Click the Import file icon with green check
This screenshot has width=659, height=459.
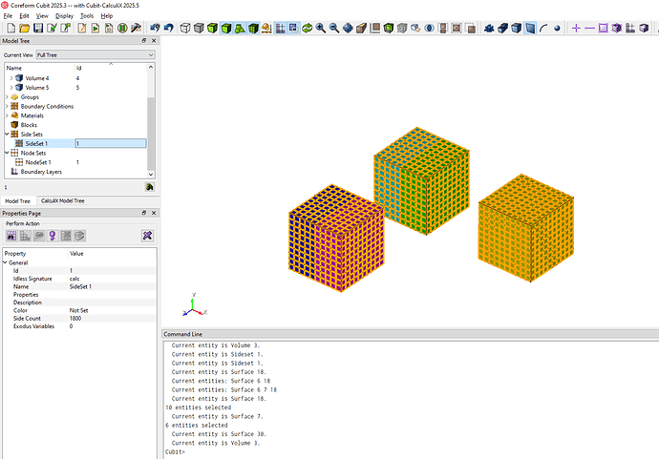coord(52,28)
